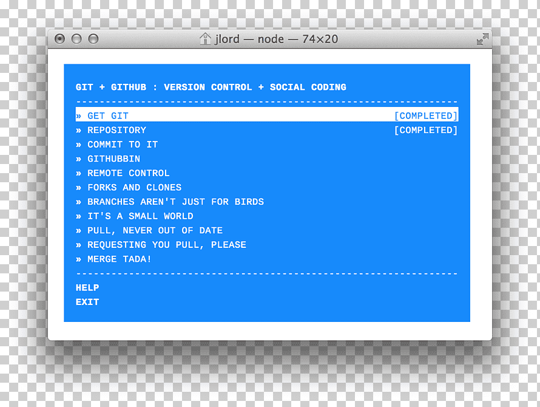The width and height of the screenshot is (540, 407).
Task: Click the HELP option
Action: pyautogui.click(x=87, y=288)
